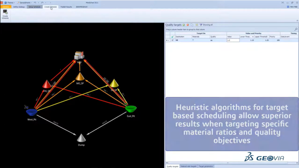299x168 pixels.
Task: Sort by the Value column header
Action: [233, 37]
